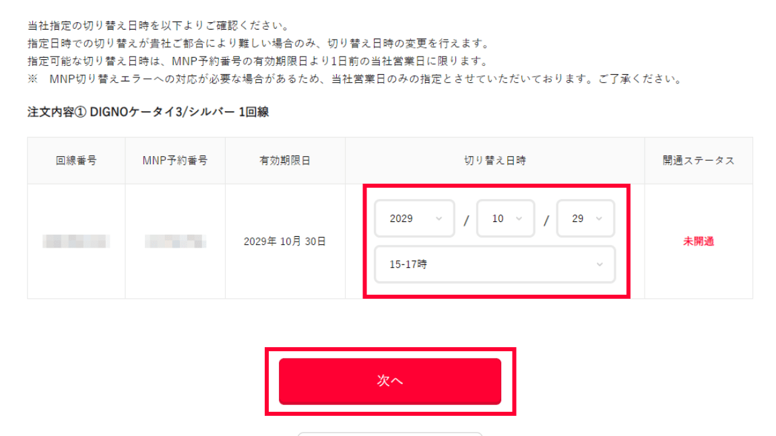776x436 pixels.
Task: Click the partially visible button below 次へ
Action: pyautogui.click(x=390, y=433)
